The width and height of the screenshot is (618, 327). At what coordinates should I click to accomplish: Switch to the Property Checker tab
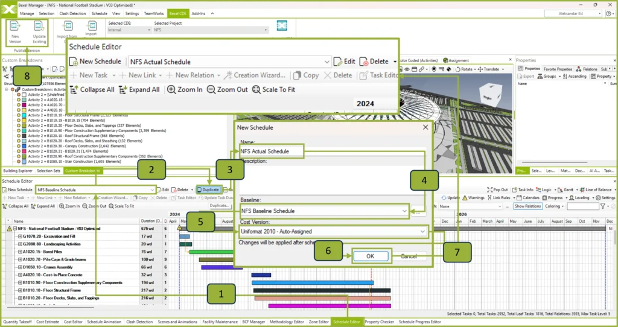click(x=379, y=322)
